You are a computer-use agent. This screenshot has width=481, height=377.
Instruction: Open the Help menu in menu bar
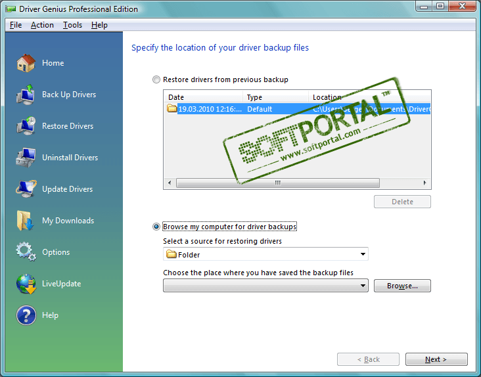(x=99, y=25)
